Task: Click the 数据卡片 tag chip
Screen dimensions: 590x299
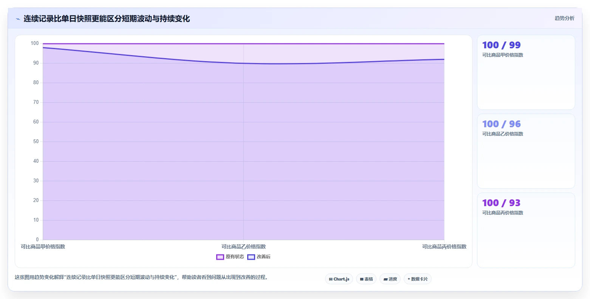Action: [x=418, y=279]
